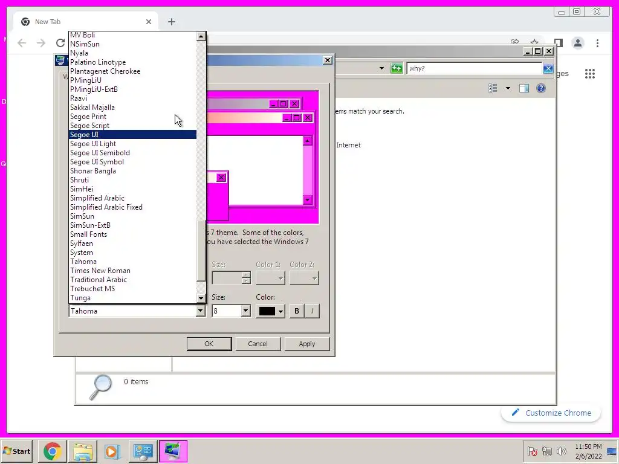Select Plantagenet Cherokee font
619x464 pixels.
[132, 71]
